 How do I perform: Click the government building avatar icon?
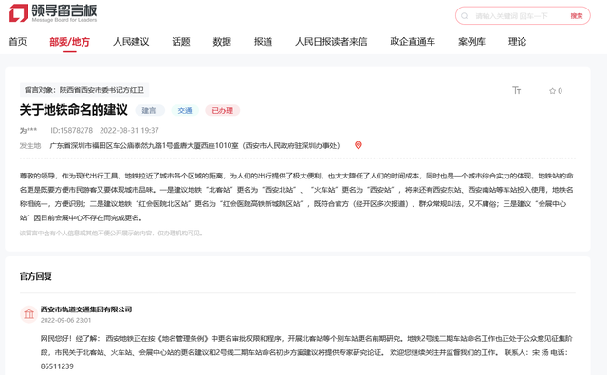(x=28, y=314)
